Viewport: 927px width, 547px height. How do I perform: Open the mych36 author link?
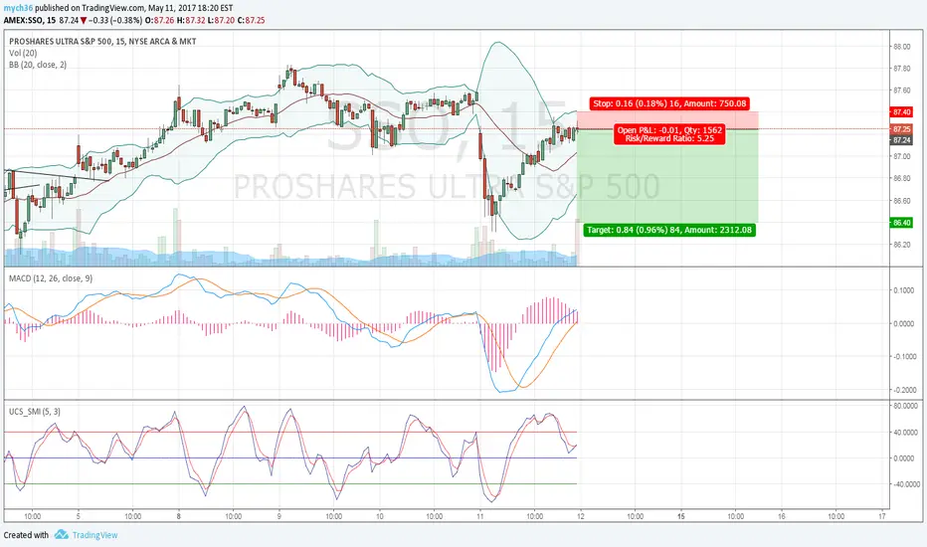click(x=18, y=8)
